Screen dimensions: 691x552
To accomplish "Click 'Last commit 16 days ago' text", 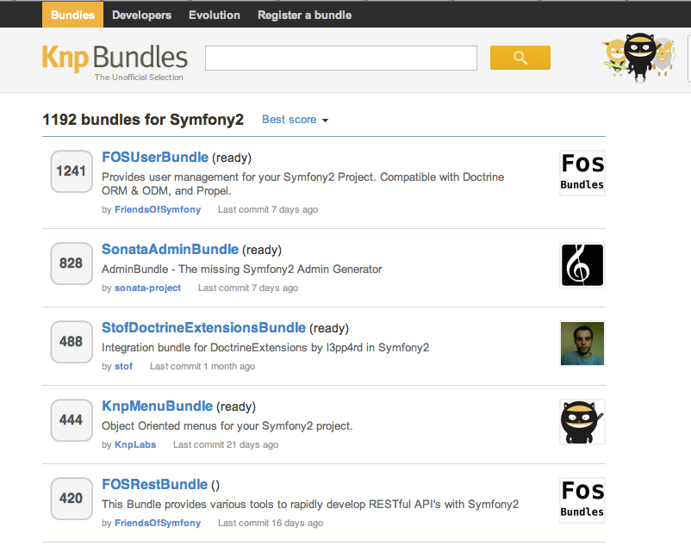I will 271,524.
